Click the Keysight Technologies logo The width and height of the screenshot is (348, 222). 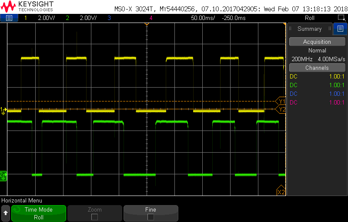click(27, 6)
